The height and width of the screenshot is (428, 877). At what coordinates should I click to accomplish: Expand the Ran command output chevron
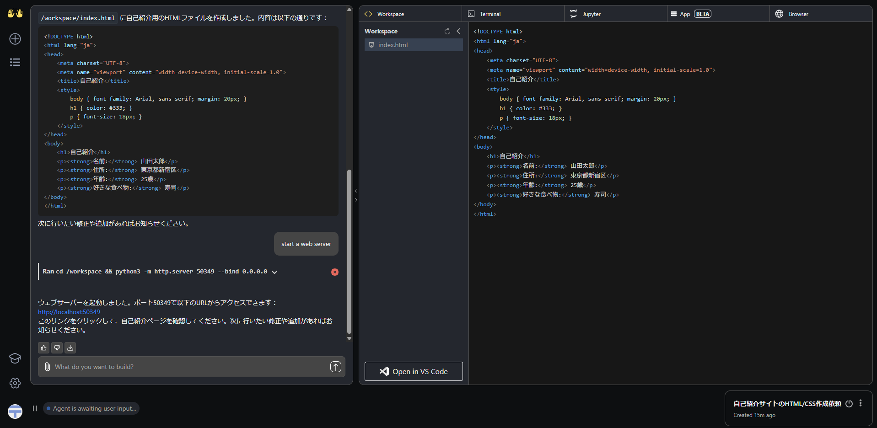(274, 272)
